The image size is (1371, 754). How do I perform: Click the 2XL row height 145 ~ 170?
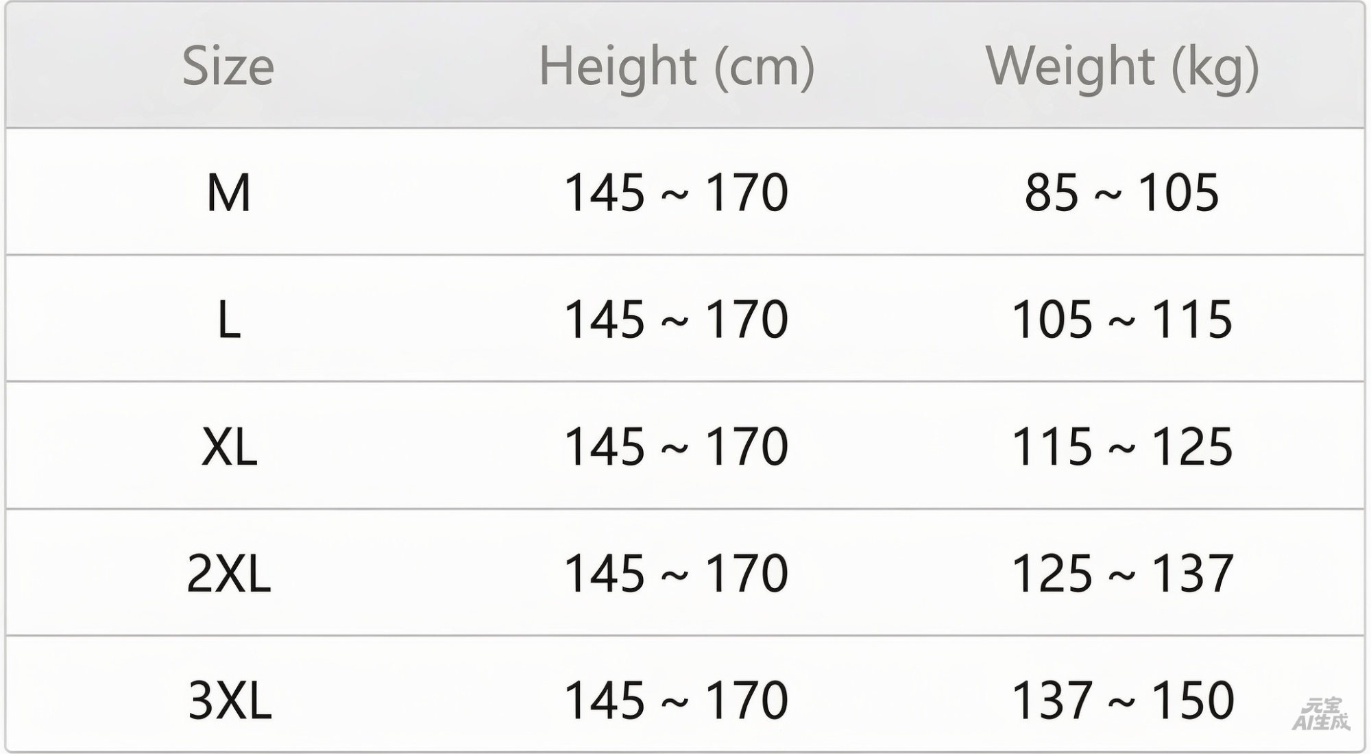(x=676, y=574)
